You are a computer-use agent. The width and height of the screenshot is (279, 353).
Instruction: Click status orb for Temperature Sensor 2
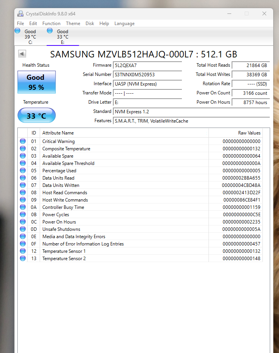23,258
